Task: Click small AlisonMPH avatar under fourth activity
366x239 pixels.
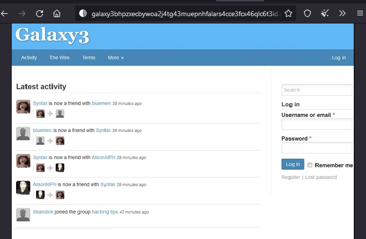Action: 41,195
